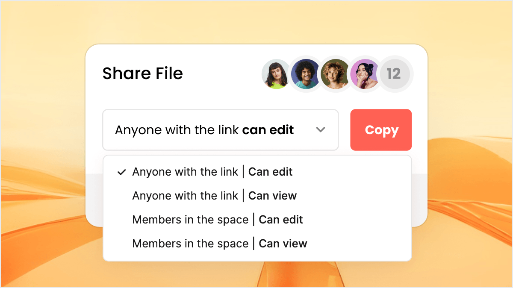Click the permission text field showing can edit
This screenshot has height=288, width=513.
pos(203,130)
